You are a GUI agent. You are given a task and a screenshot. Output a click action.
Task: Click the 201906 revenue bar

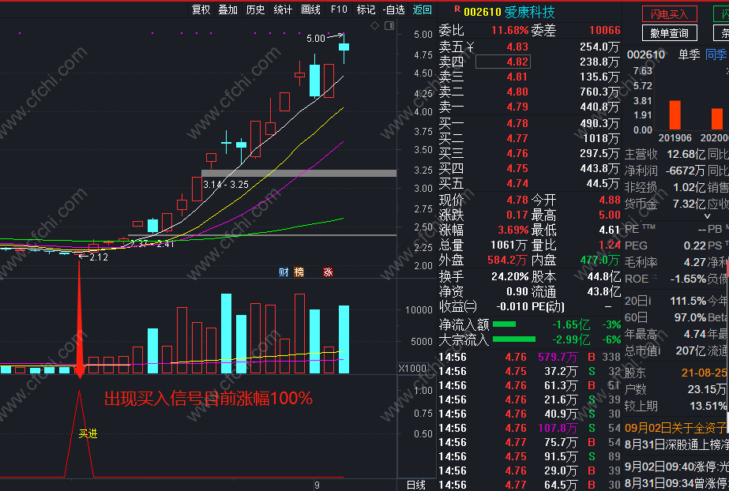pos(675,114)
